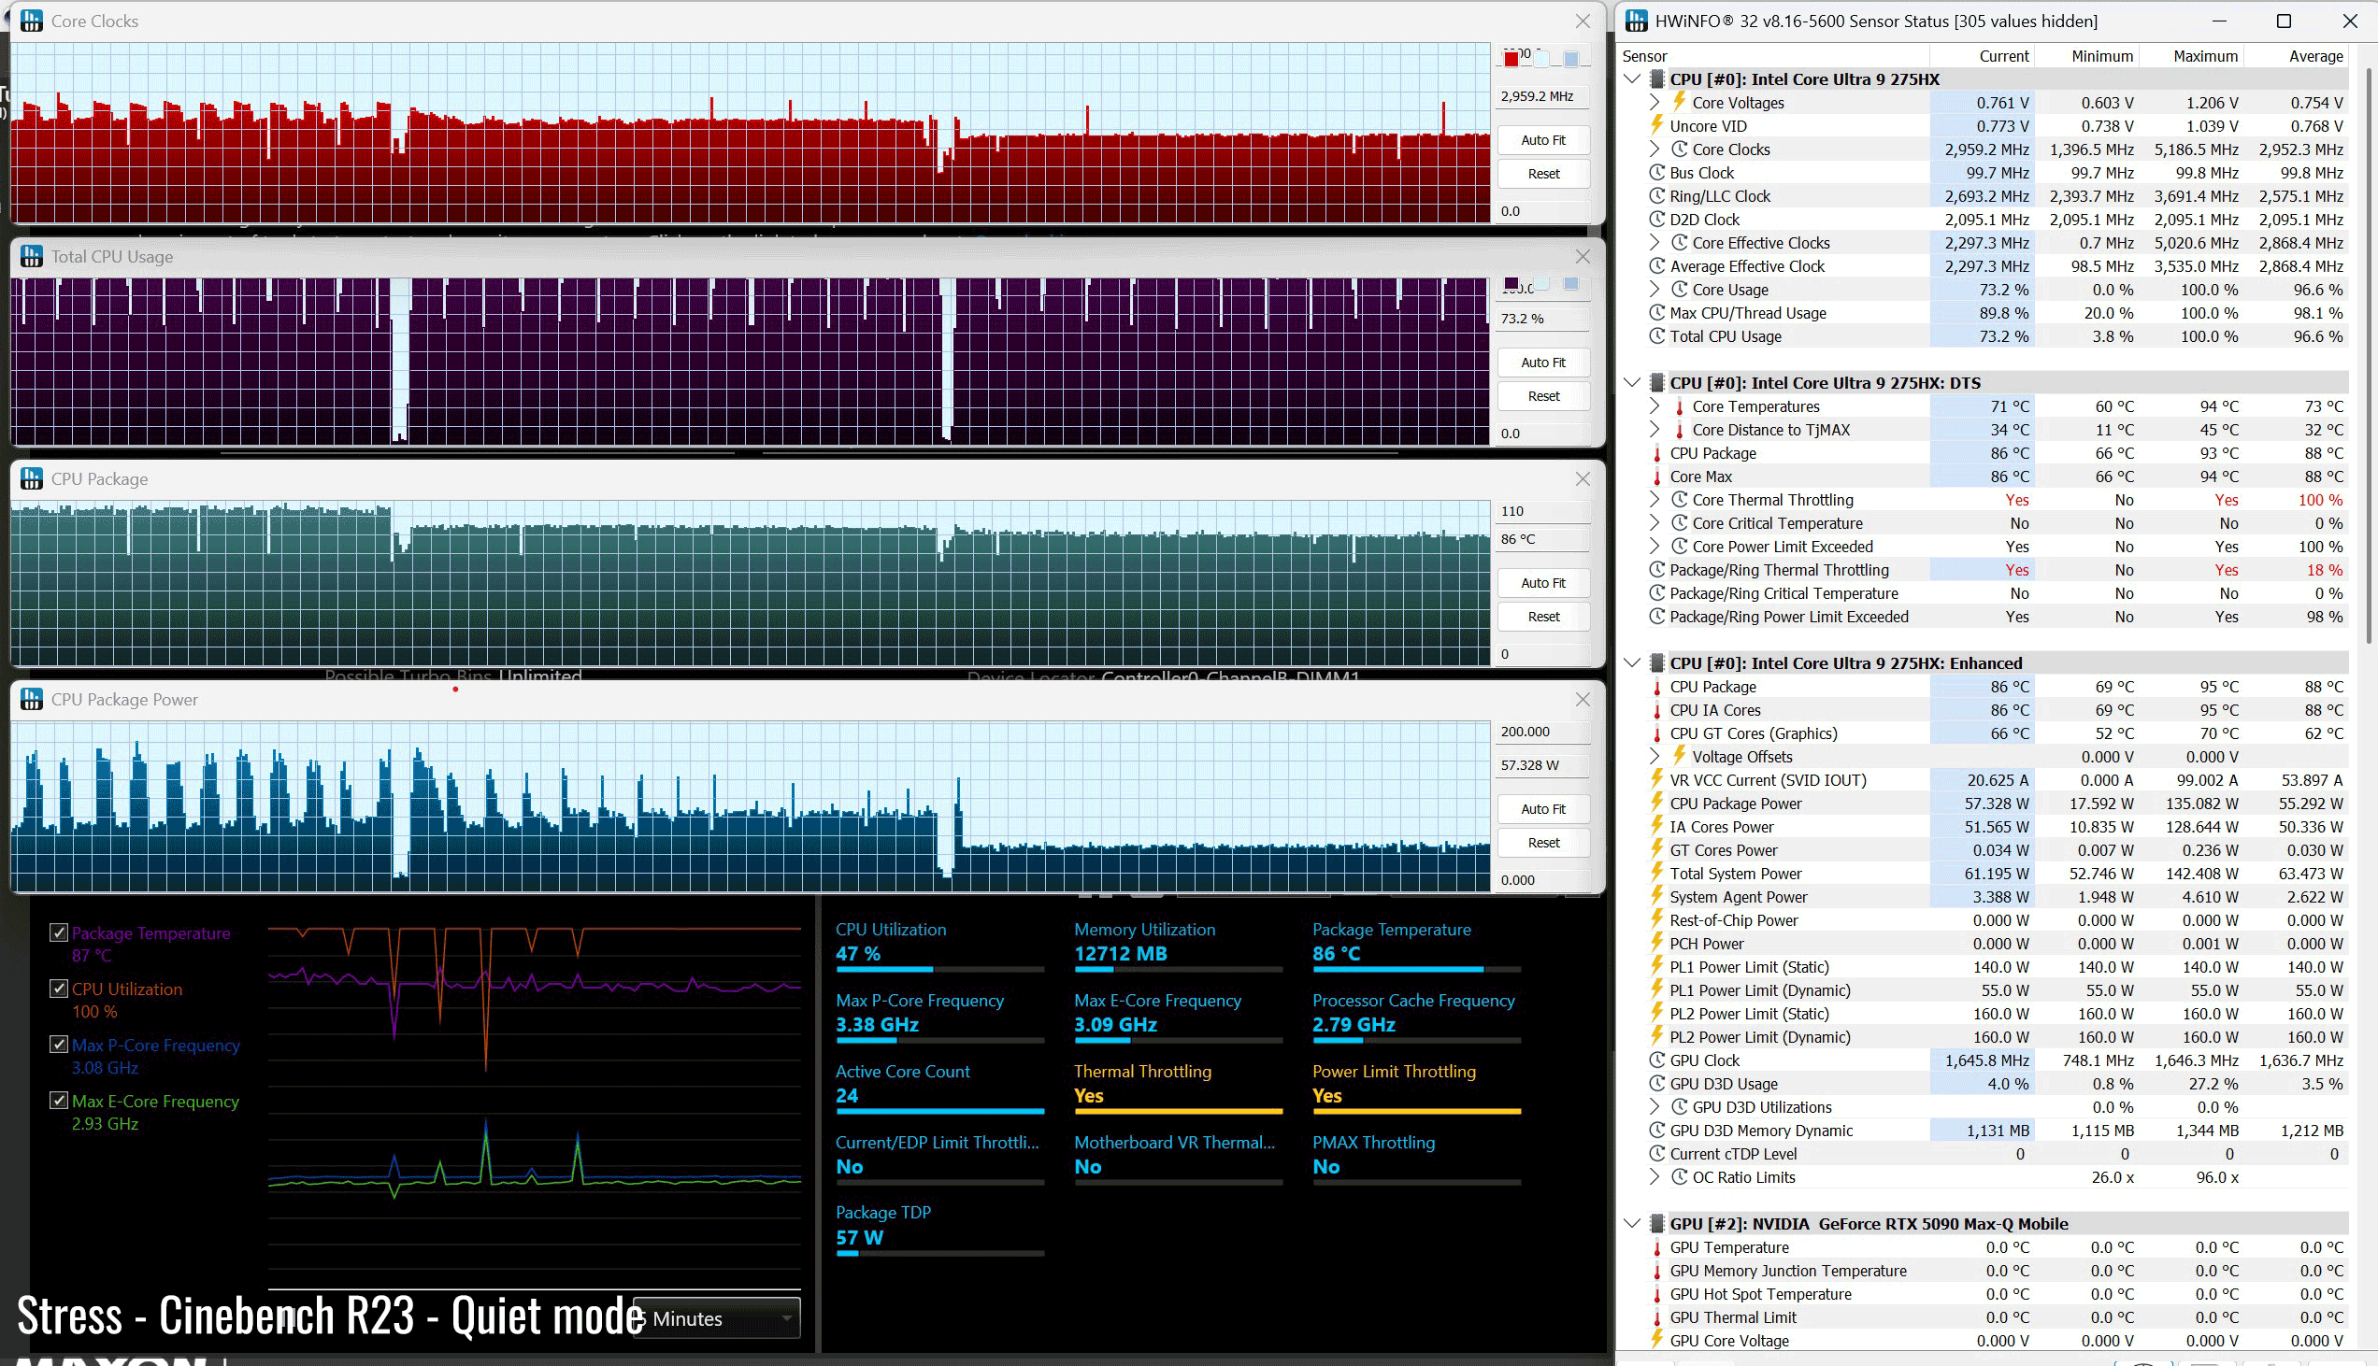Click lightning icon beside Total System Power
The image size is (2378, 1366).
click(x=1656, y=874)
